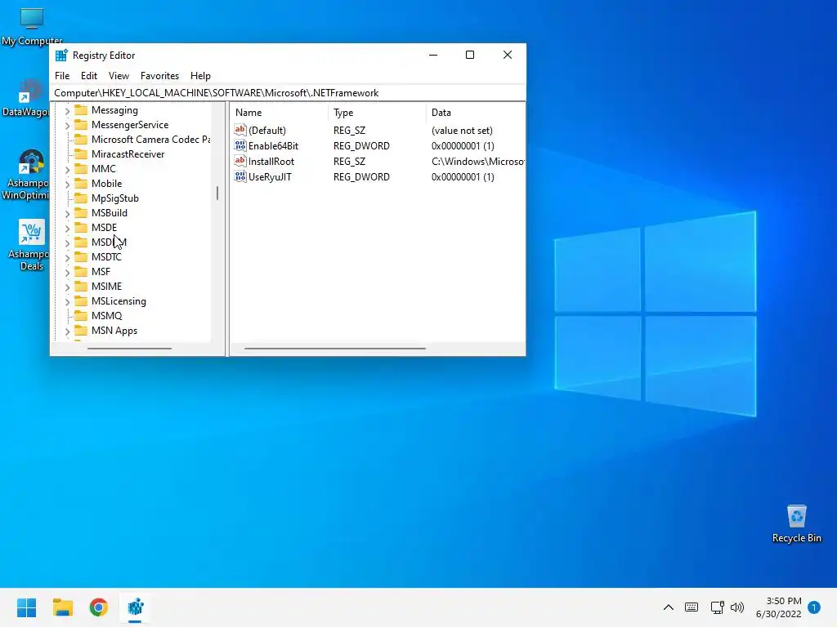The height and width of the screenshot is (627, 837).
Task: Open the Favorites menu
Action: (159, 76)
